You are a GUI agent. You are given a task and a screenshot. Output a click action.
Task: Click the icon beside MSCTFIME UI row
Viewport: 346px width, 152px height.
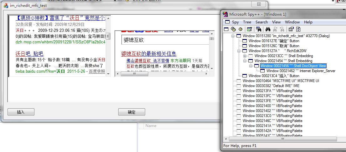tap(239, 81)
